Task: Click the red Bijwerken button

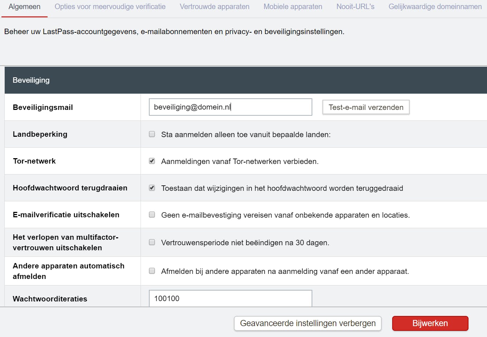Action: pyautogui.click(x=430, y=323)
